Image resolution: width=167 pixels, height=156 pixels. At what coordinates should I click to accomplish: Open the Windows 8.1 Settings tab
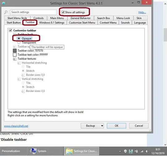point(52,23)
